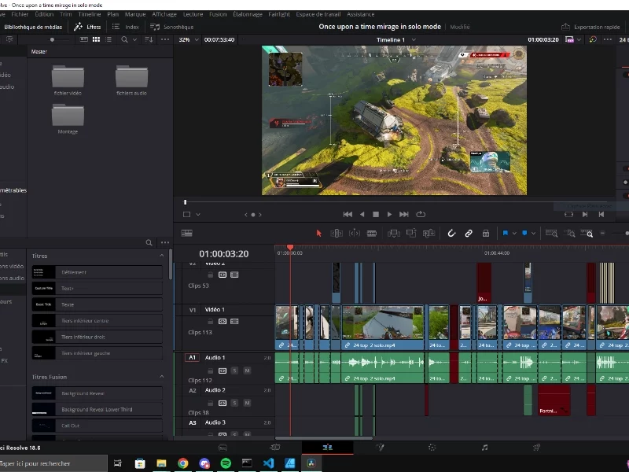Open viewer overlay mode dropdown
Screen dimensions: 629x472
point(198,215)
